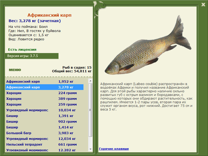Image resolution: width=208 pixels, height=156 pixels.
Task: Select the Бишир 902 грамм row
Action: click(44, 121)
